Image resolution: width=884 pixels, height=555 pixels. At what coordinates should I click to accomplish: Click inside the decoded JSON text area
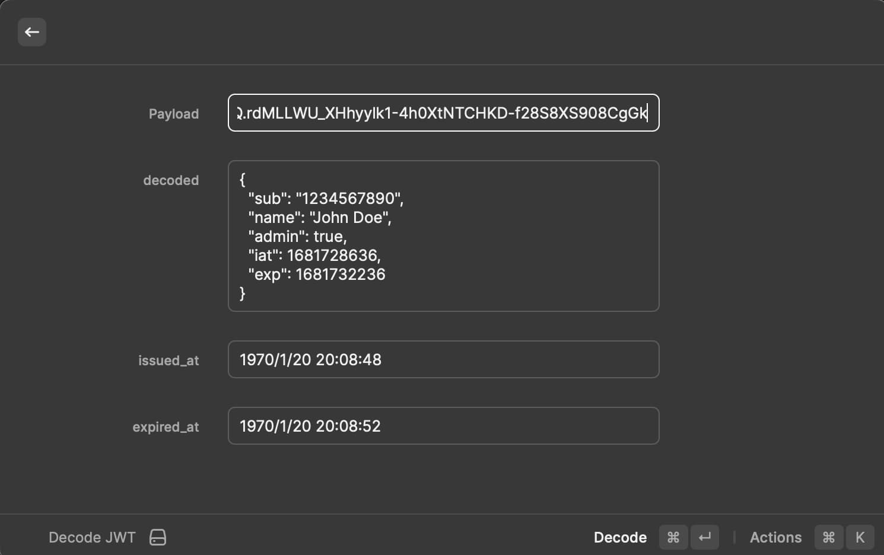point(444,236)
